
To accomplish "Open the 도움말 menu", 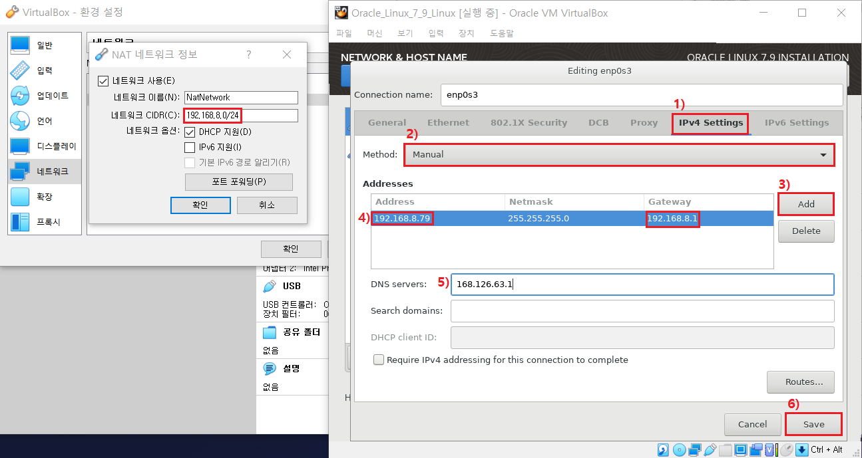I will 502,33.
